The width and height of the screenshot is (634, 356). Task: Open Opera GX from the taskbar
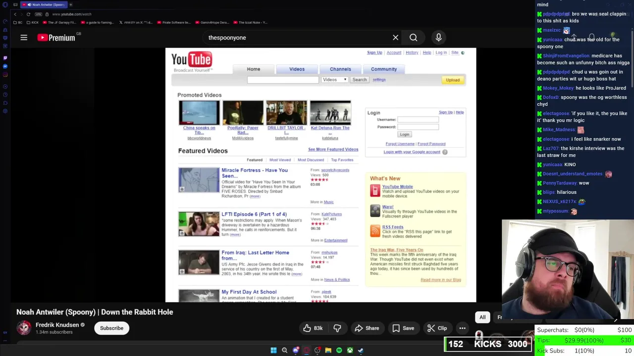coord(307,351)
